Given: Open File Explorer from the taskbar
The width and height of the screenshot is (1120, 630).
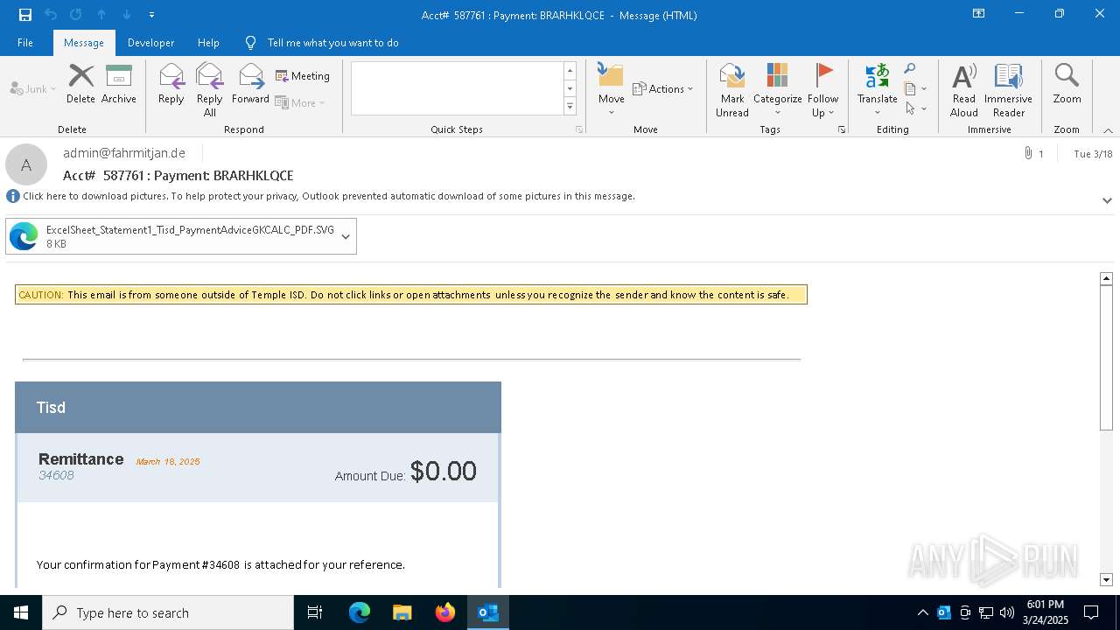Looking at the screenshot, I should click(402, 612).
